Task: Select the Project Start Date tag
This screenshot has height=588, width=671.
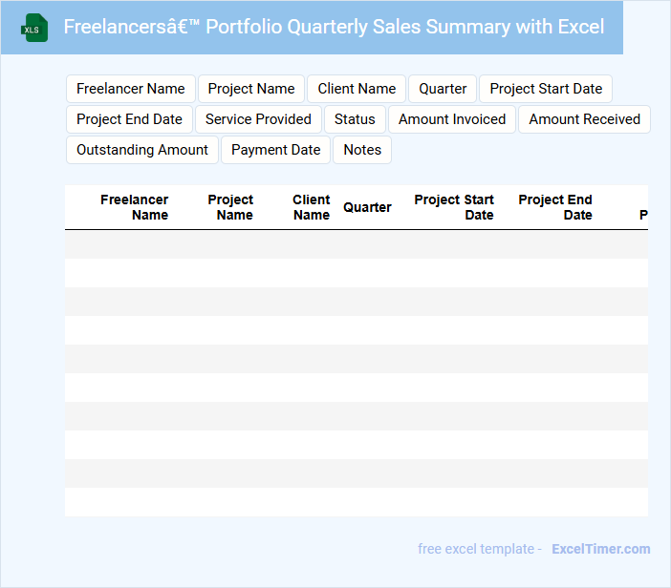Action: (x=546, y=89)
